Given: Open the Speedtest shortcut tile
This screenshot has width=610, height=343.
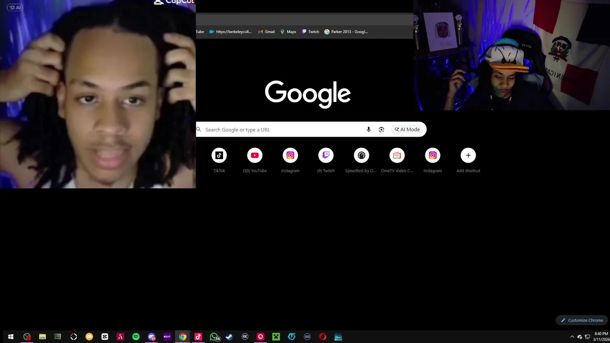Looking at the screenshot, I should (x=361, y=161).
